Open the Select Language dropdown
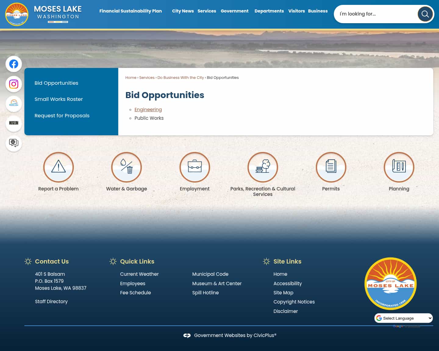This screenshot has width=439, height=351. click(403, 318)
